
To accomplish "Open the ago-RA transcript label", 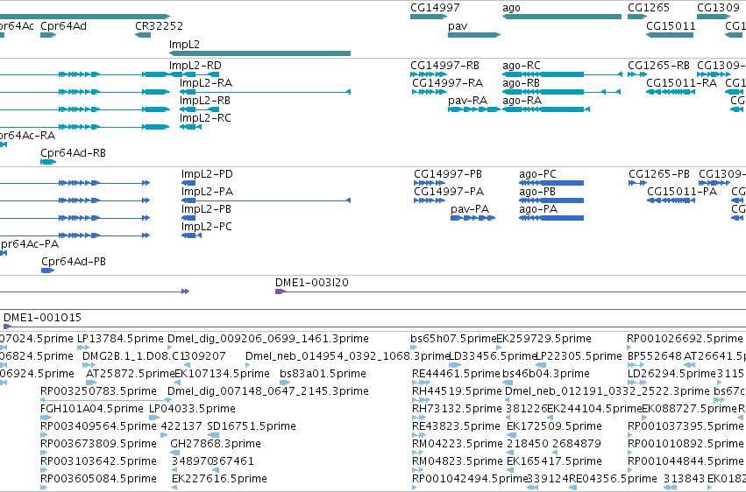I will tap(522, 101).
